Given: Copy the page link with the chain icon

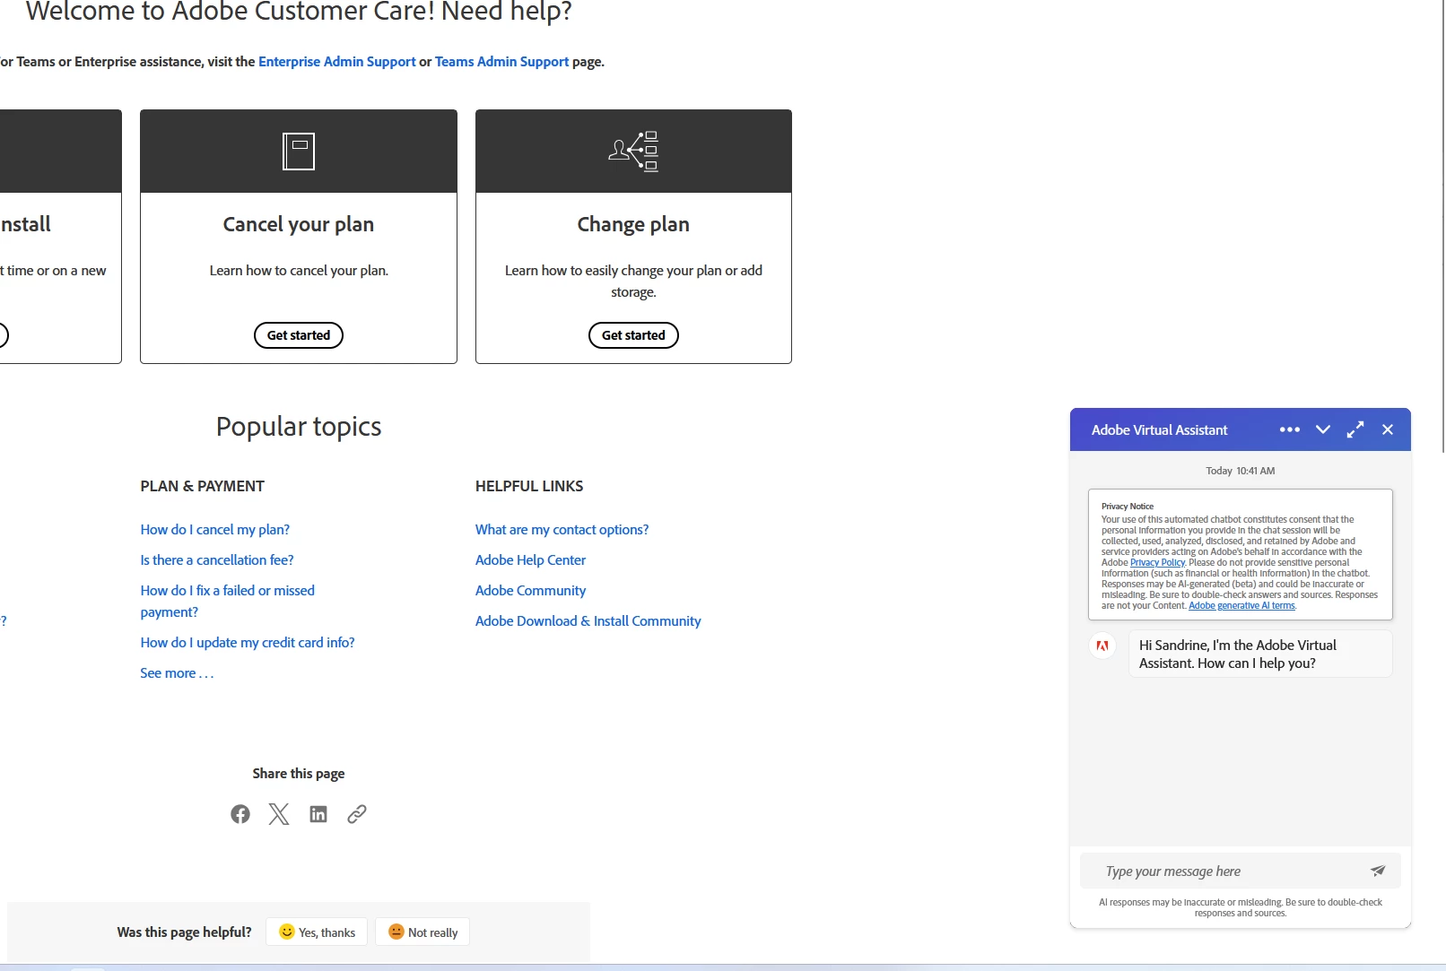Looking at the screenshot, I should (x=357, y=814).
